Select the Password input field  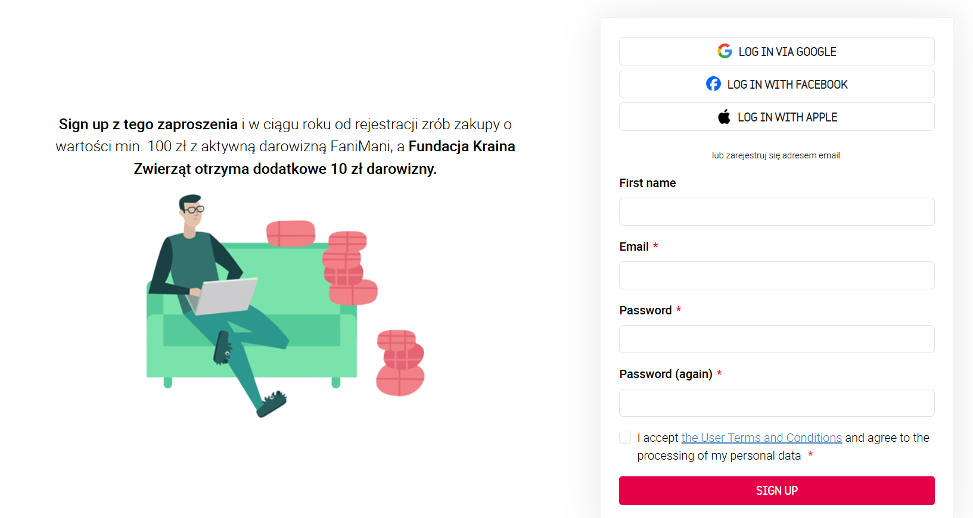776,339
